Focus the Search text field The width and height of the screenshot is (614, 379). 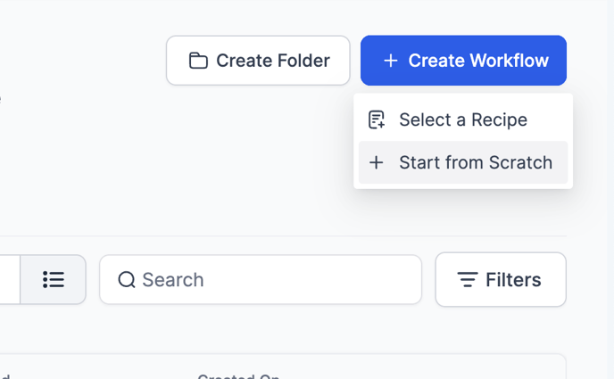[268, 280]
